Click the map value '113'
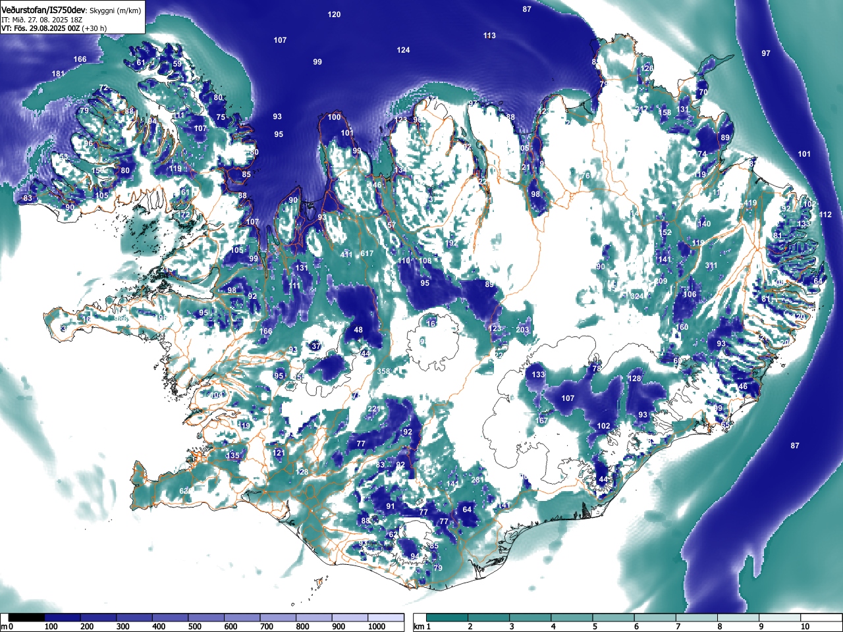This screenshot has height=632, width=843. [489, 36]
